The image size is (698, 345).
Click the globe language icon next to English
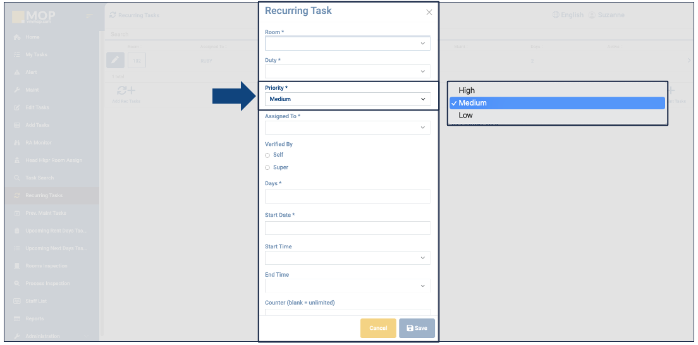click(x=556, y=15)
